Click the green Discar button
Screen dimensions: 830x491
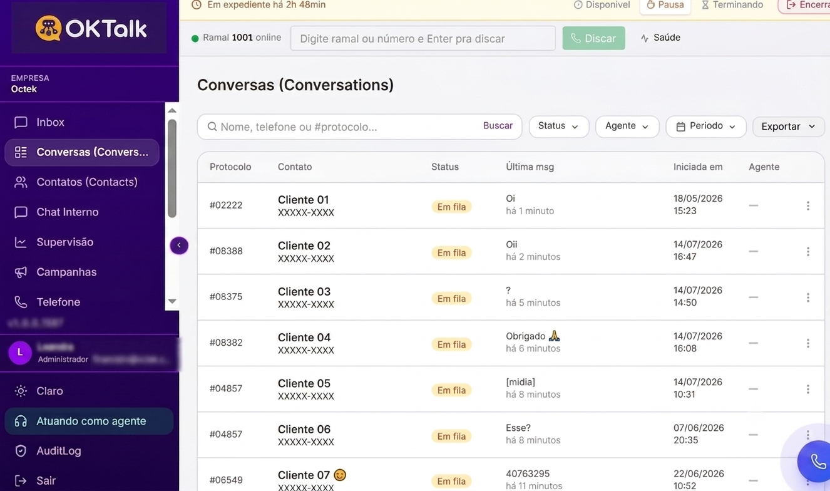pos(593,38)
